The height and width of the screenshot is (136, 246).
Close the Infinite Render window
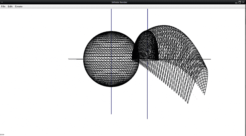point(244,2)
